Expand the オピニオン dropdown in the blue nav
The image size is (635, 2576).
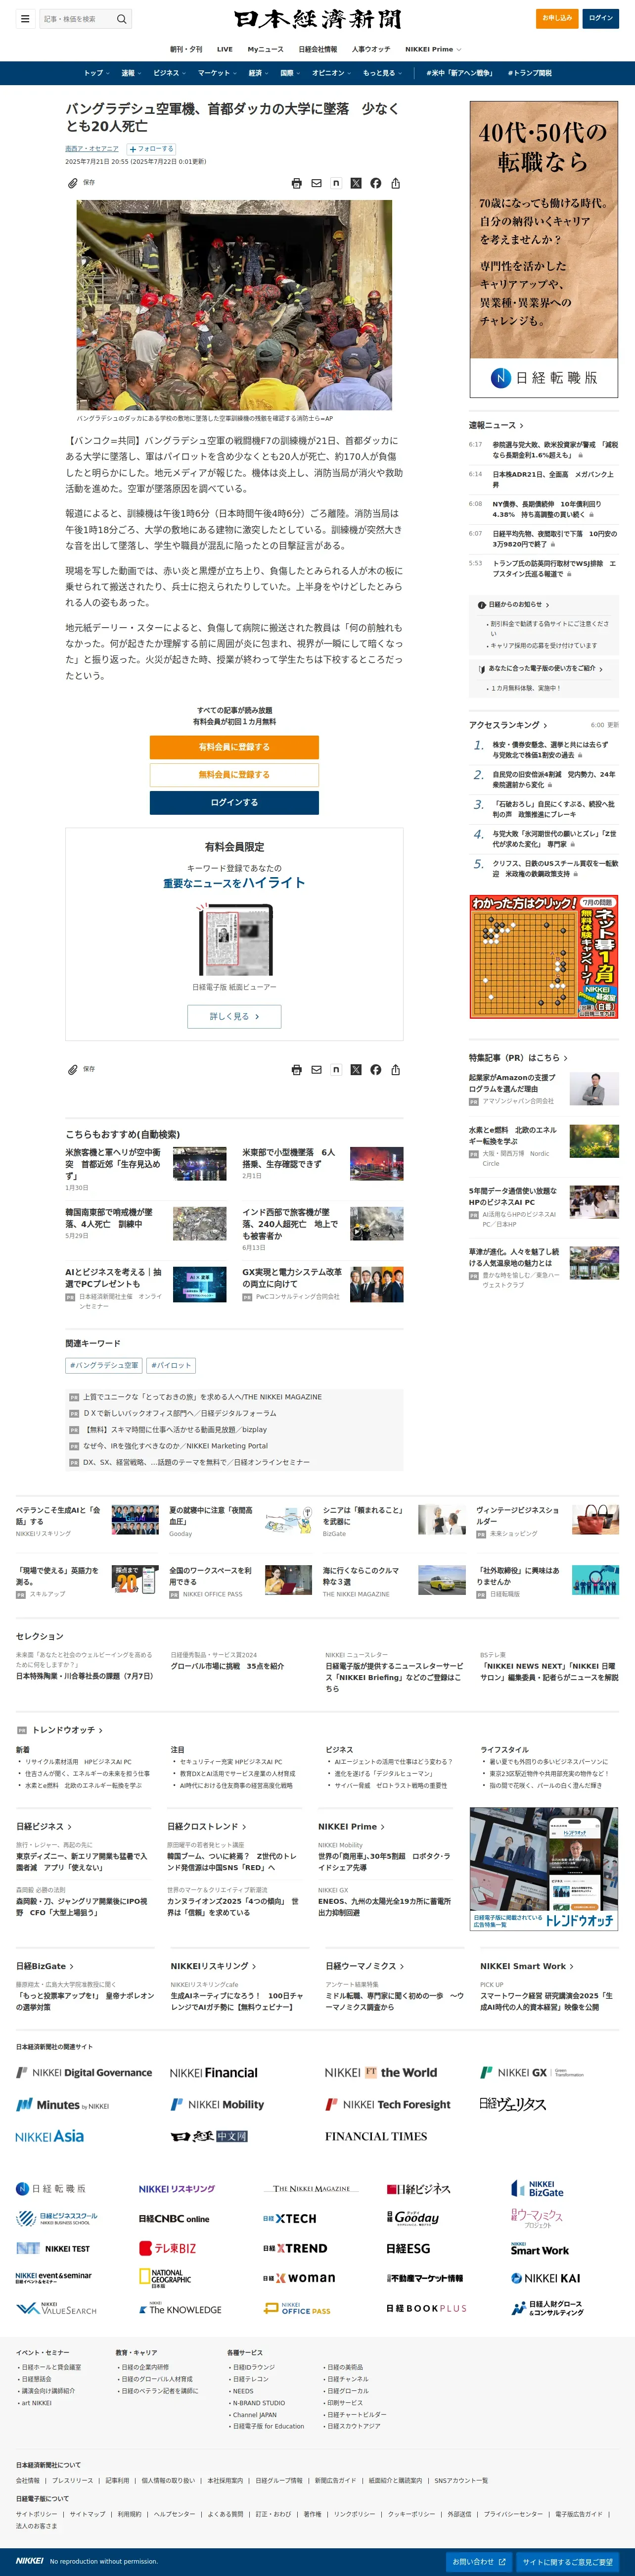(x=332, y=73)
